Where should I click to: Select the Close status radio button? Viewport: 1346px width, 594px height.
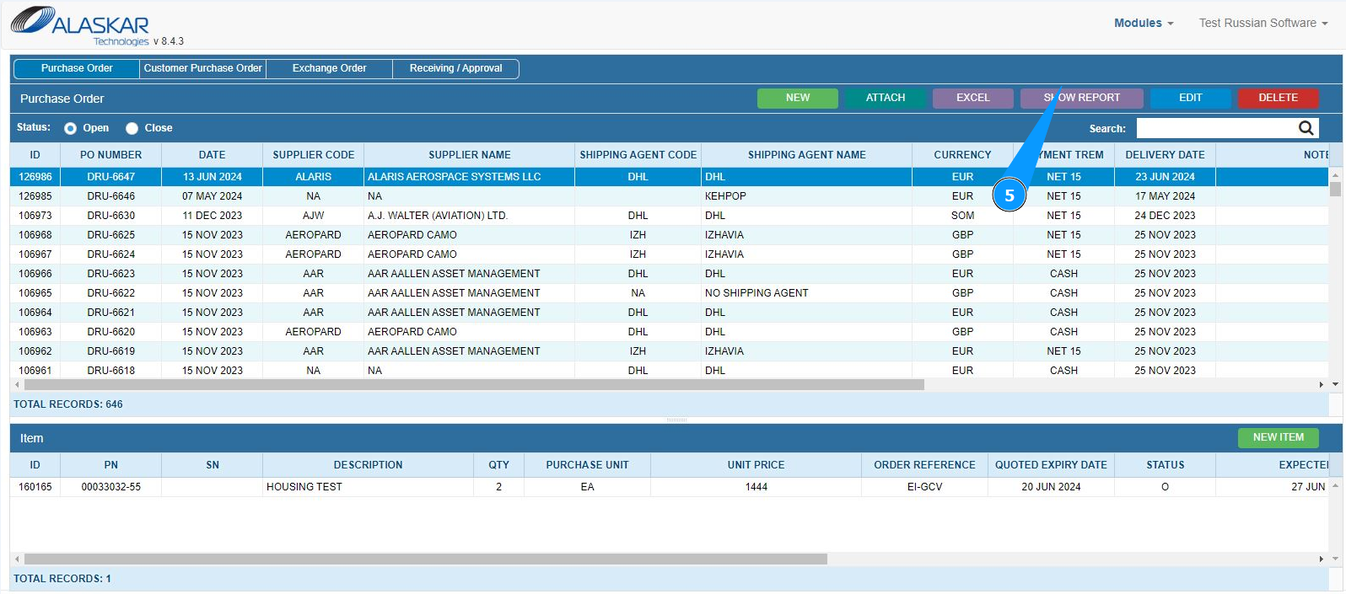[132, 128]
